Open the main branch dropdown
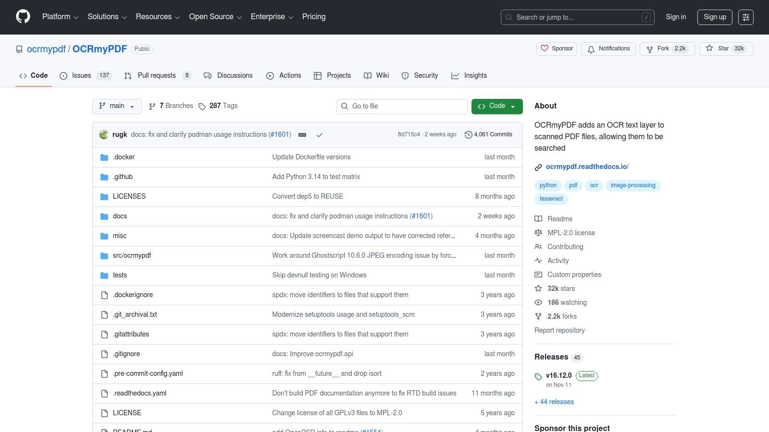 point(117,106)
